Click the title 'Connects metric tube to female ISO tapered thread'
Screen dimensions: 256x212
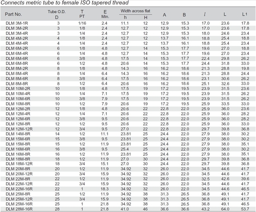click(x=65, y=3)
